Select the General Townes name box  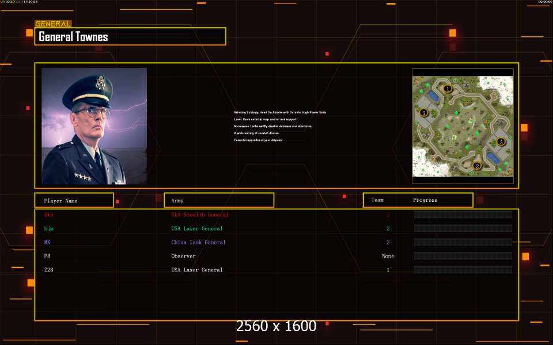(x=130, y=37)
